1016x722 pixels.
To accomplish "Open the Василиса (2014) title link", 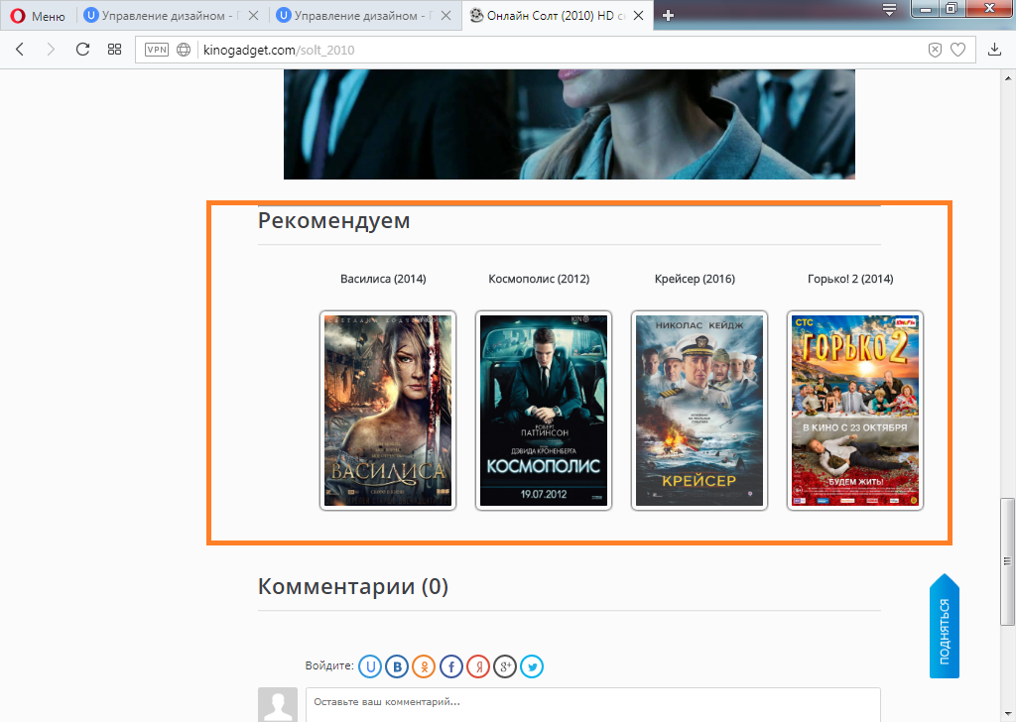I will click(x=383, y=279).
